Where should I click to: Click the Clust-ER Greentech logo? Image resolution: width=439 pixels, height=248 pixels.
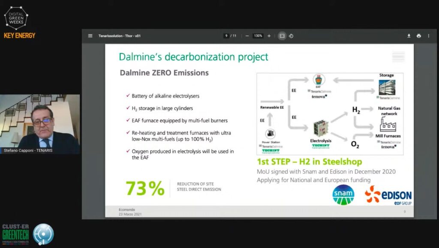click(16, 234)
